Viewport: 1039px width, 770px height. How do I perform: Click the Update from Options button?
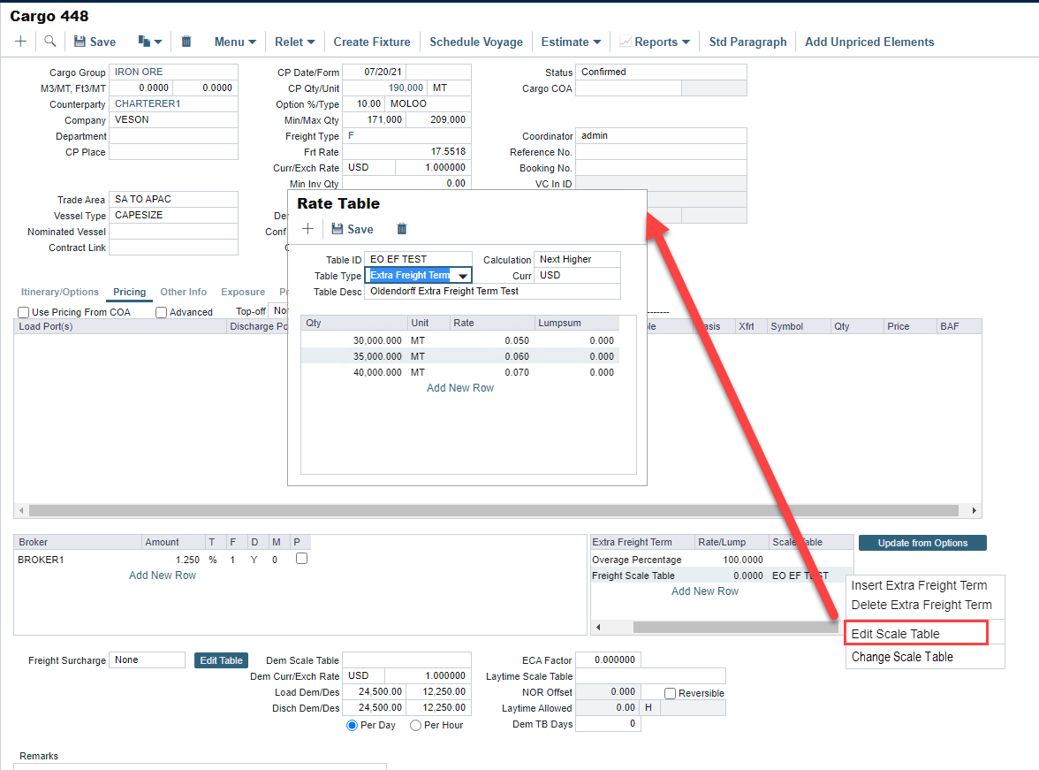point(922,543)
